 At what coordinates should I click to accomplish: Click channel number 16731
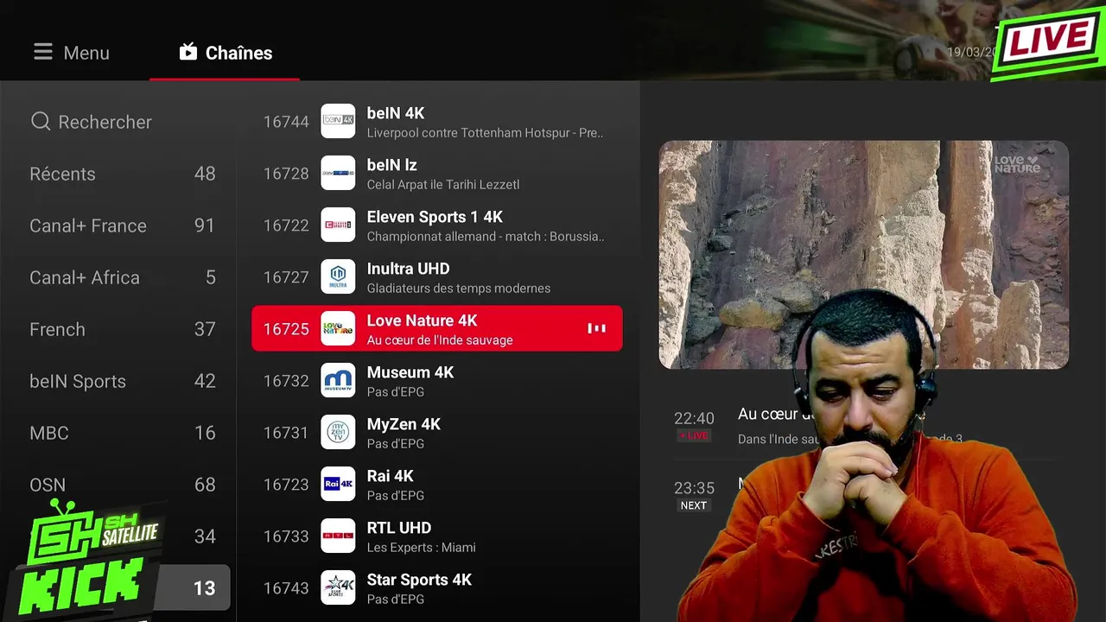click(x=286, y=433)
